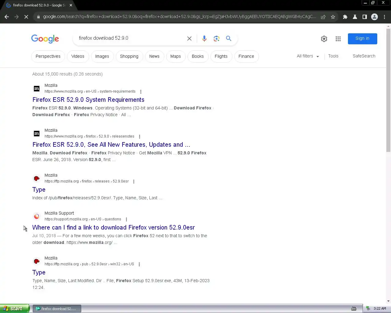Click the About 15,000 results text
Image resolution: width=391 pixels, height=313 pixels.
coord(68,74)
